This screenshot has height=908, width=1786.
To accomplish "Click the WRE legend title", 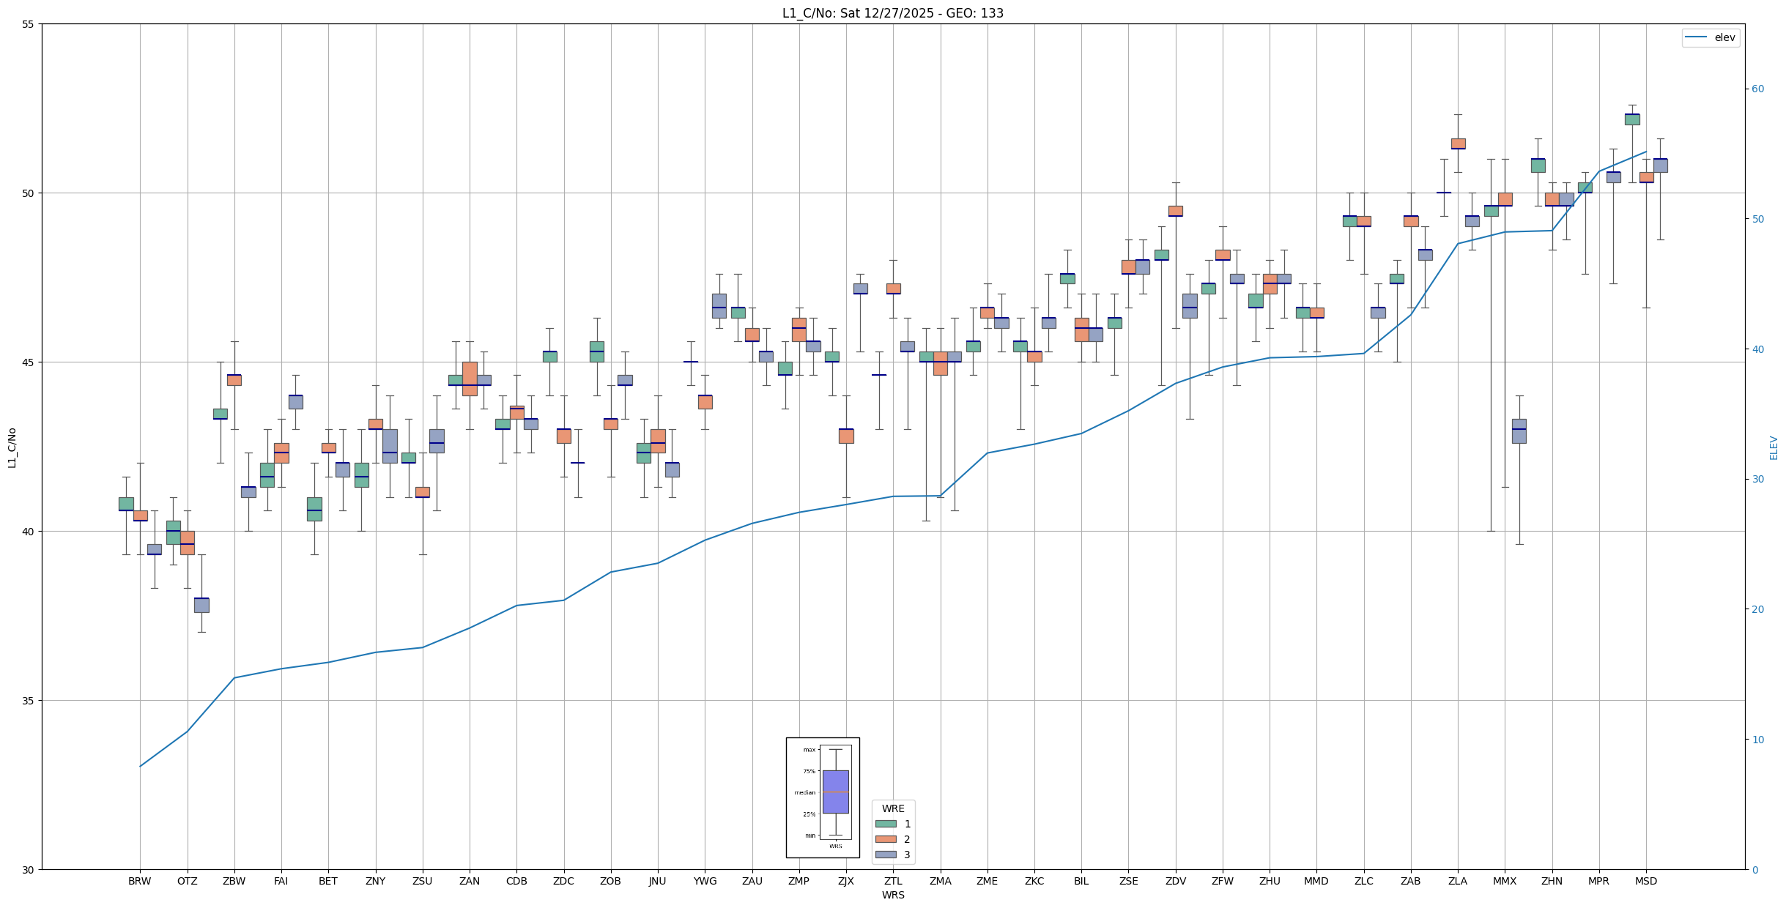I will 892,808.
